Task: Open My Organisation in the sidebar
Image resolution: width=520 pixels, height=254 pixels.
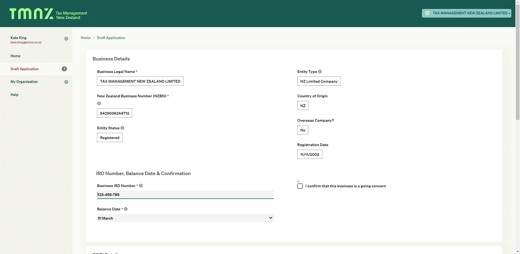Action: (24, 82)
